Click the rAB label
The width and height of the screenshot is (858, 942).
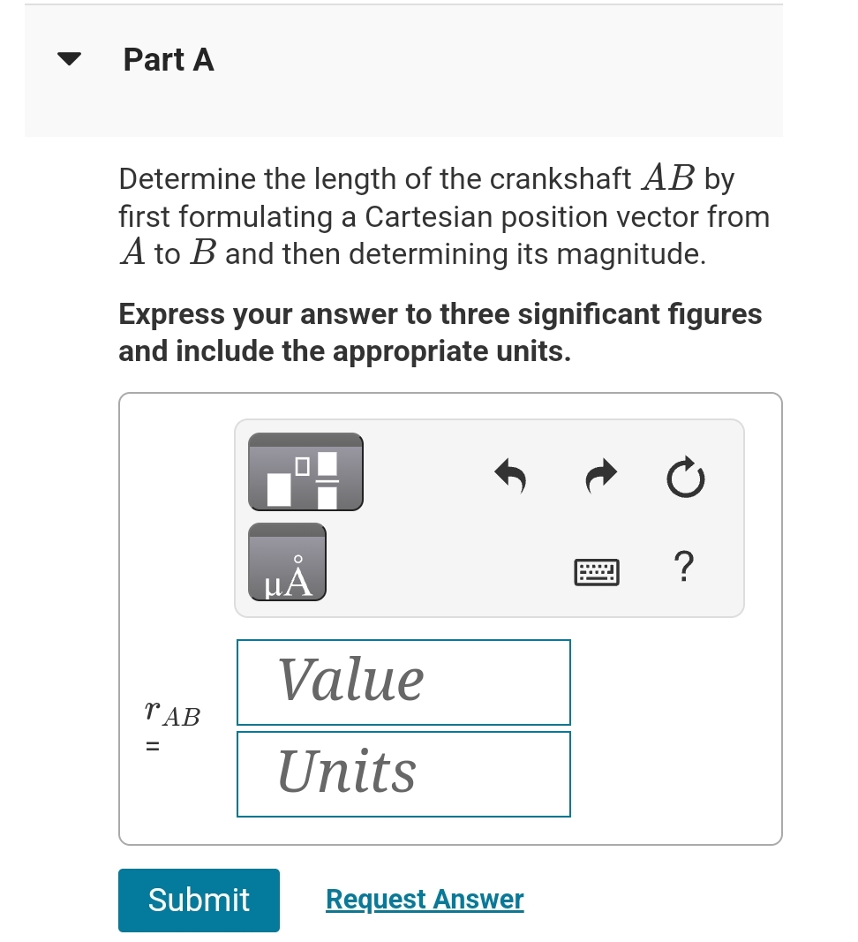tap(171, 716)
